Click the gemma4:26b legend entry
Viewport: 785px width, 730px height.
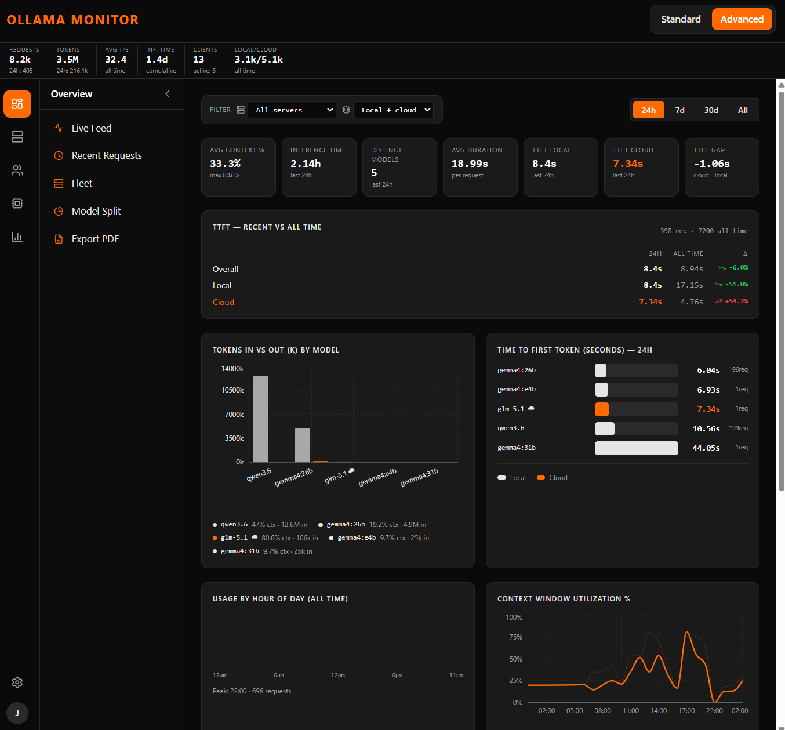pyautogui.click(x=372, y=524)
